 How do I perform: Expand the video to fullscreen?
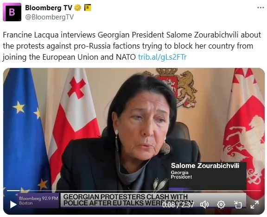(x=254, y=205)
